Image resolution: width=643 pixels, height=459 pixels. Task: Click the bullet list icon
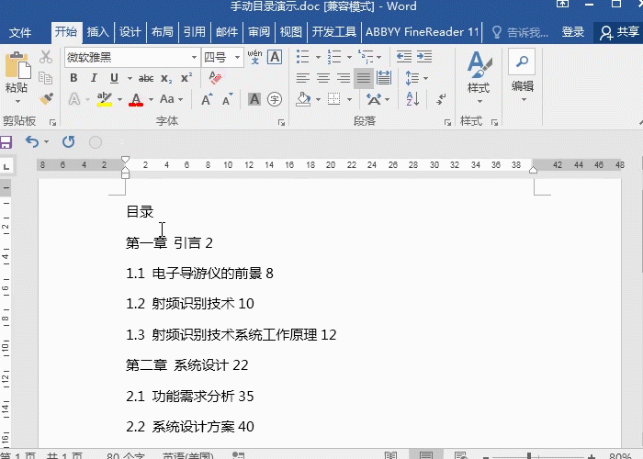302,57
